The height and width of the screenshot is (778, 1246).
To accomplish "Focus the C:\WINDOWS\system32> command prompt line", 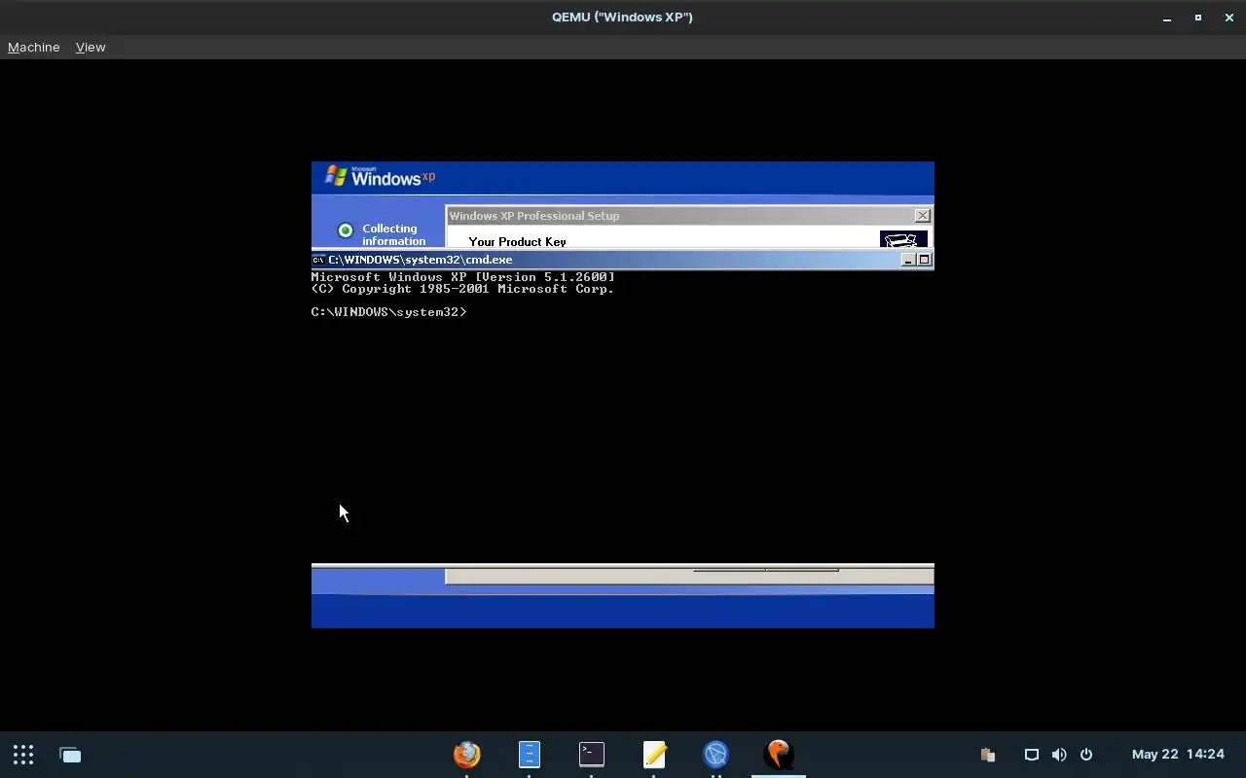I will 389,312.
